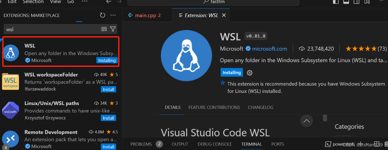The image size is (388, 150).
Task: Toggle bottom panel layout icon
Action: tap(346, 2)
